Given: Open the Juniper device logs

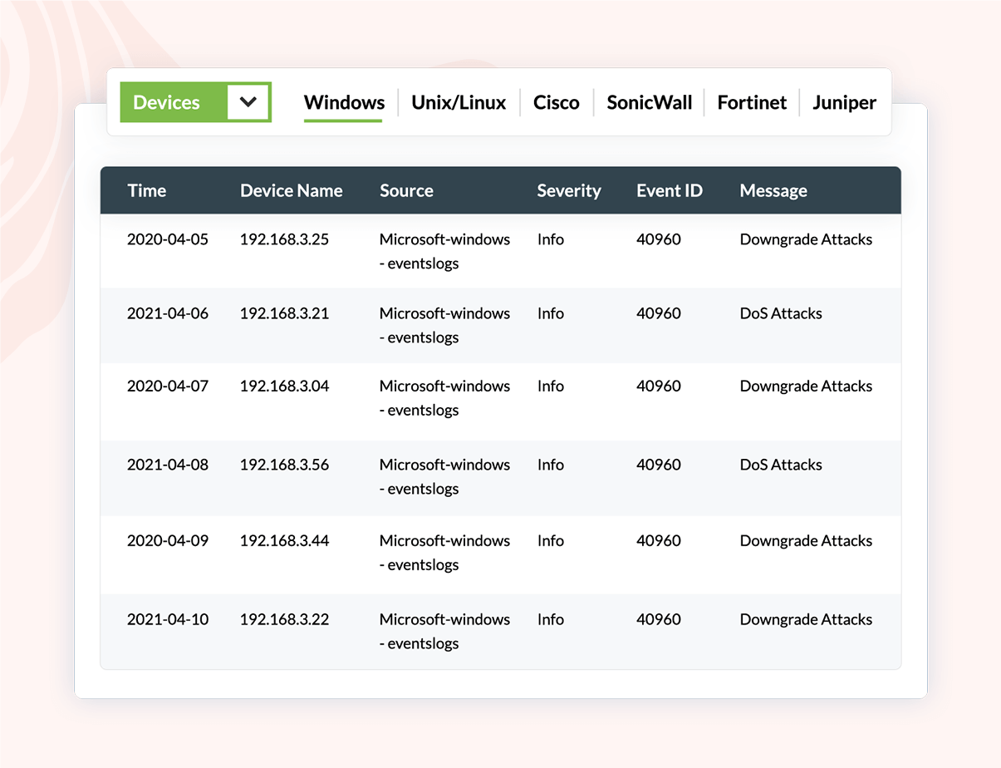Looking at the screenshot, I should point(844,102).
